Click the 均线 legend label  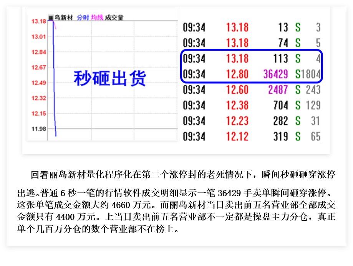[x=97, y=18]
